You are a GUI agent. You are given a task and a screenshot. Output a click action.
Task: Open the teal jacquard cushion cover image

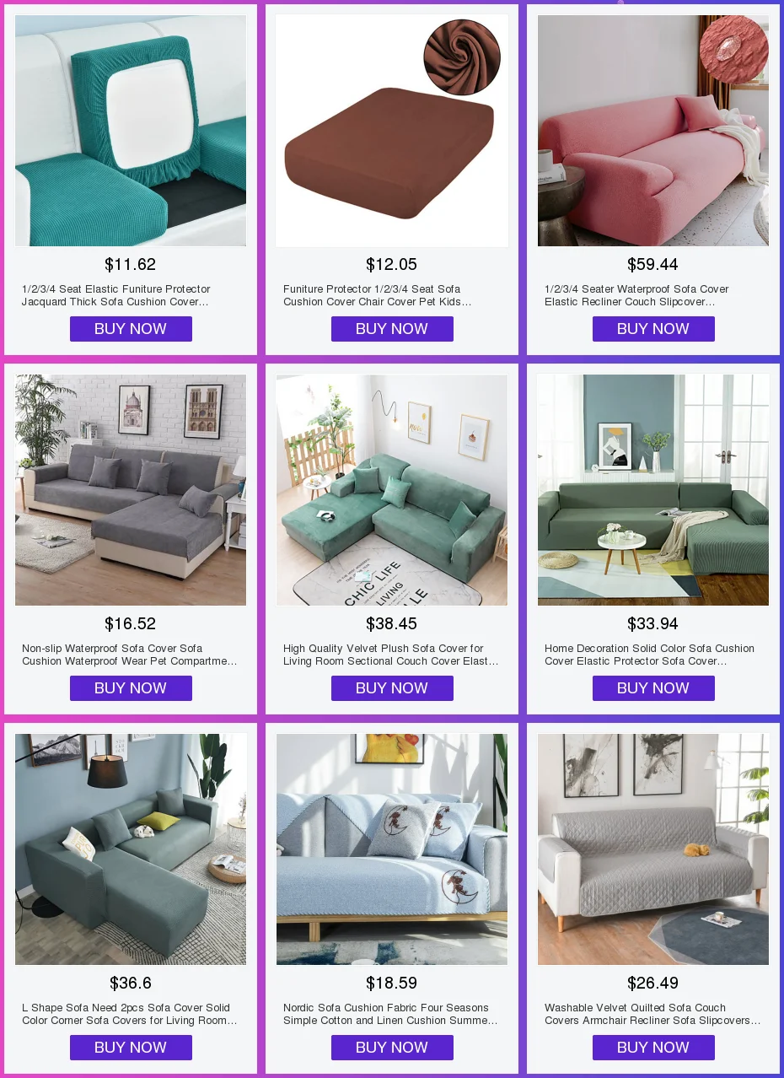[x=131, y=131]
